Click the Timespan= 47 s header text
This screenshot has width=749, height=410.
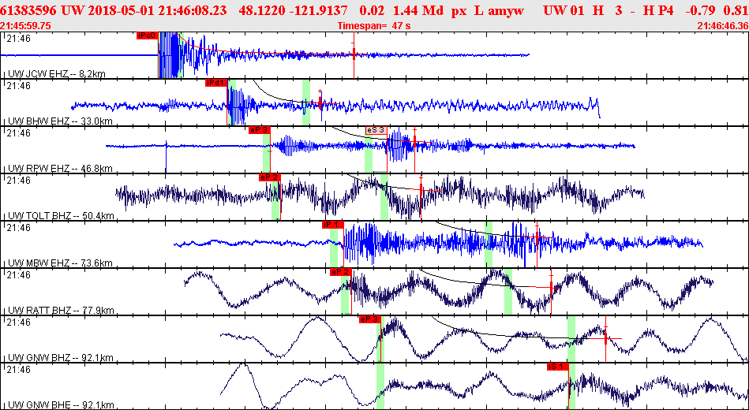pos(374,26)
